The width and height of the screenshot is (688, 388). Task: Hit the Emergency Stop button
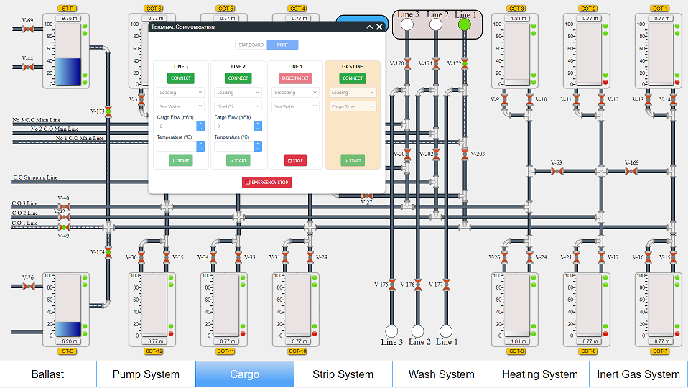point(266,183)
